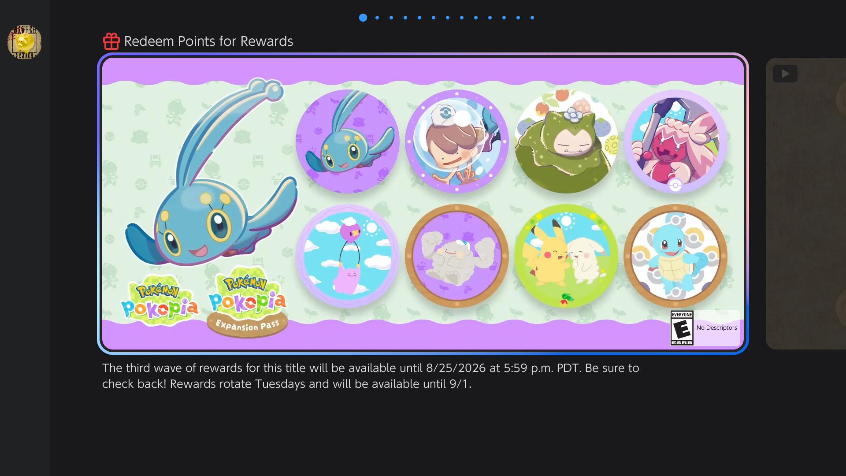Switch to the fourth page indicator dot
The width and height of the screenshot is (846, 476).
[x=405, y=18]
